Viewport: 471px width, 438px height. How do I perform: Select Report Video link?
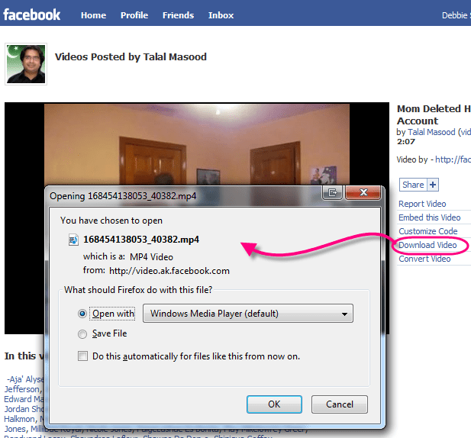click(422, 204)
